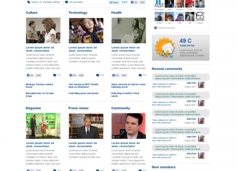Click play icon on Technology video
Image resolution: width=237 pixels, height=171 pixels.
coord(71,41)
